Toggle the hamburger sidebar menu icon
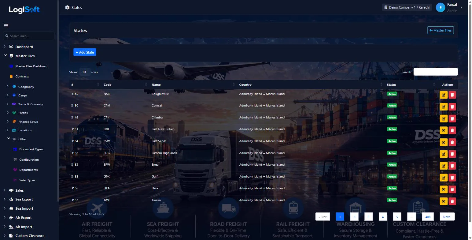Image resolution: width=472 pixels, height=240 pixels. 6,26
